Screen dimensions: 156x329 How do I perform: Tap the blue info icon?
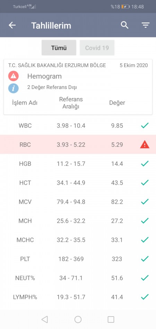[x=14, y=88]
